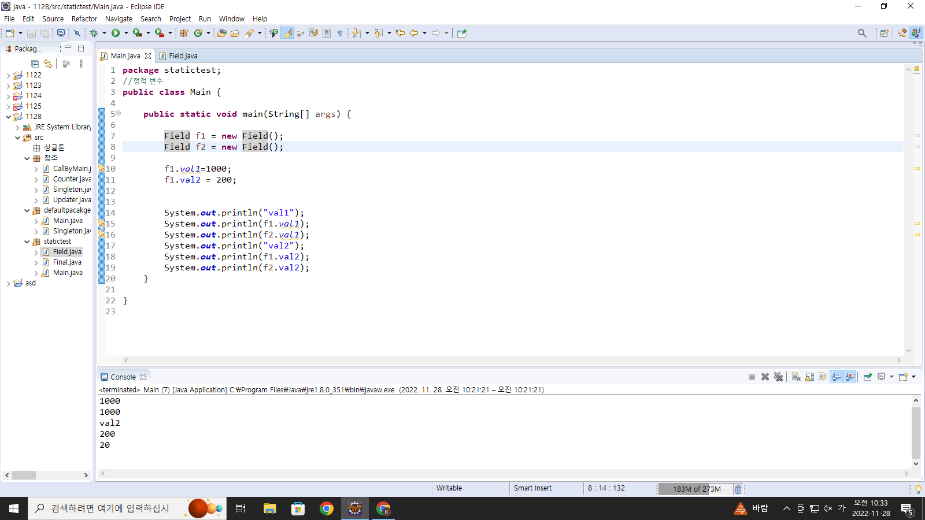Run the program with green play icon
The height and width of the screenshot is (520, 925).
click(x=116, y=33)
